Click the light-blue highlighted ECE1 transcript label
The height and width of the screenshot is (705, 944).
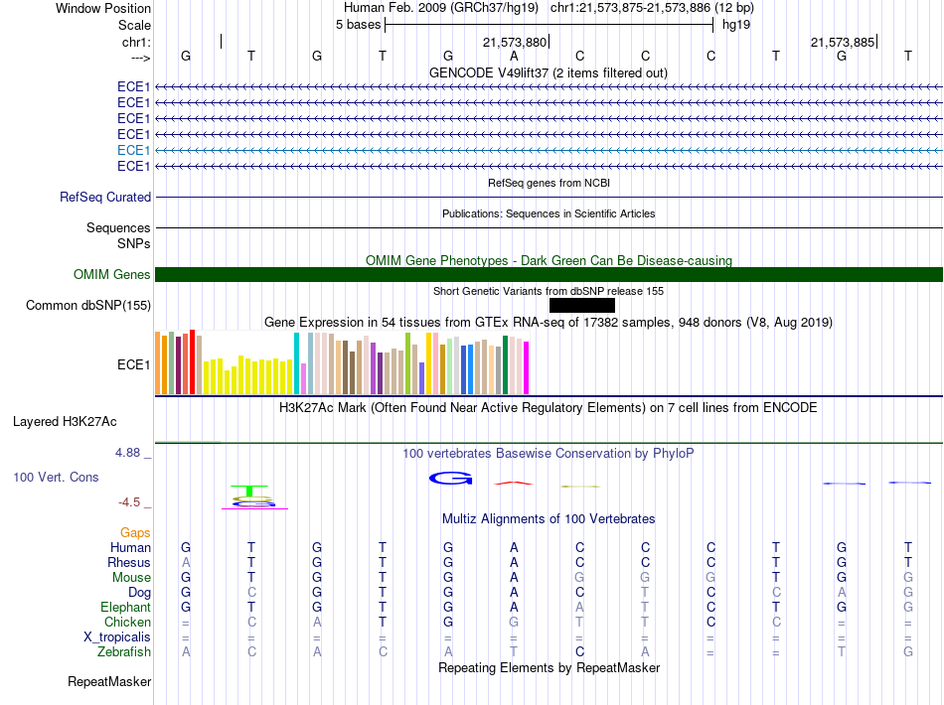click(x=133, y=150)
